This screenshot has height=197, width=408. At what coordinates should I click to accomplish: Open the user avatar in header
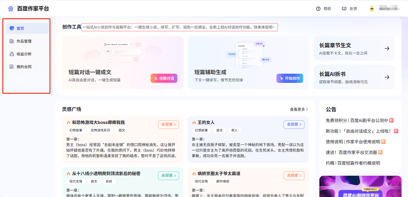372,9
